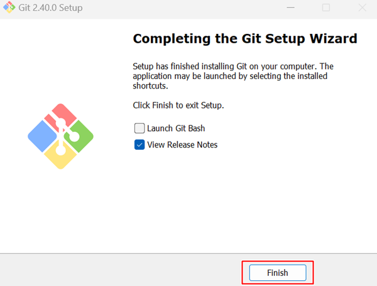Minimize the Git Setup window
The width and height of the screenshot is (377, 286).
(x=290, y=8)
